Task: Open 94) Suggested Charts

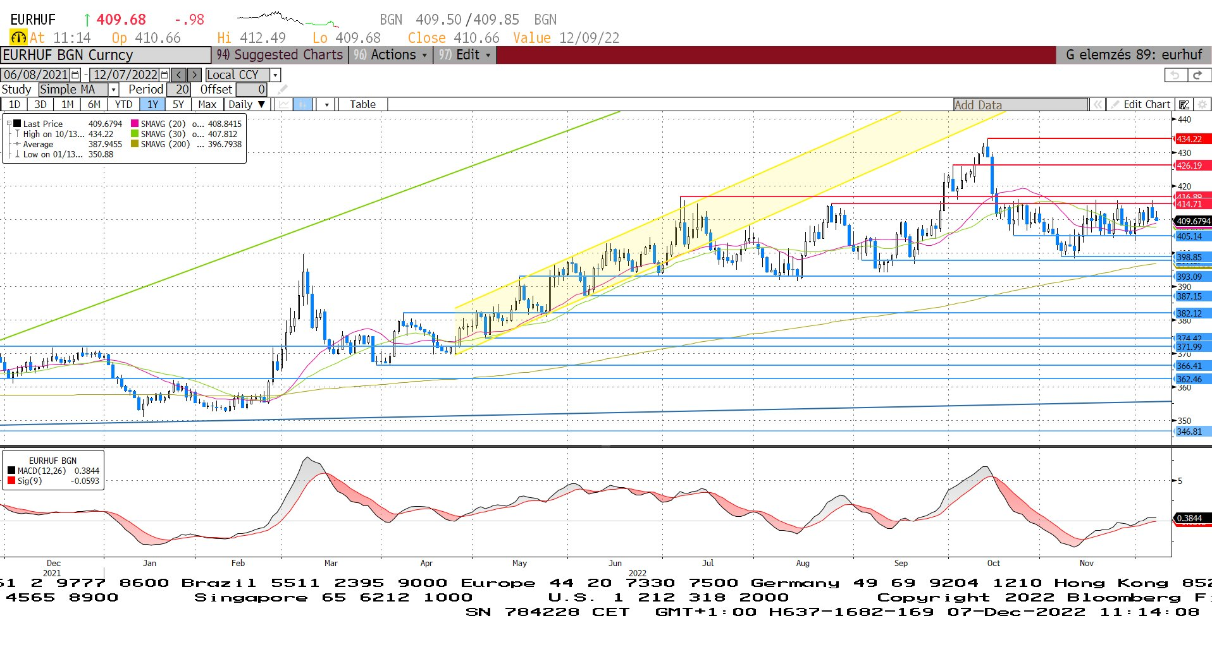Action: pyautogui.click(x=280, y=55)
